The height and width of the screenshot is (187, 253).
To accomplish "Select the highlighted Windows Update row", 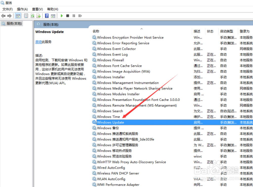I will [x=172, y=122].
